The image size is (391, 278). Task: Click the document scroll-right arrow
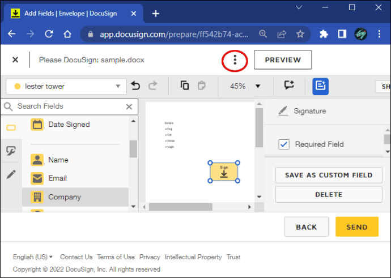click(x=249, y=207)
